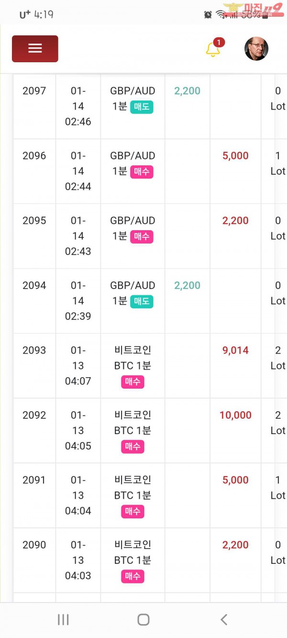Tap the green 2,200 amount in order 2097

pyautogui.click(x=187, y=91)
